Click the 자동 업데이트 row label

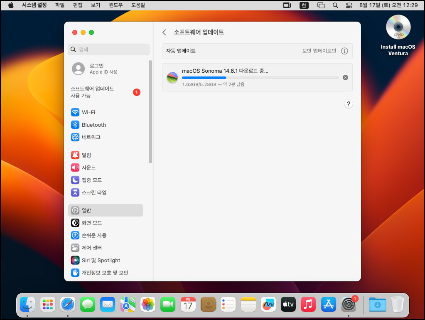tap(181, 51)
